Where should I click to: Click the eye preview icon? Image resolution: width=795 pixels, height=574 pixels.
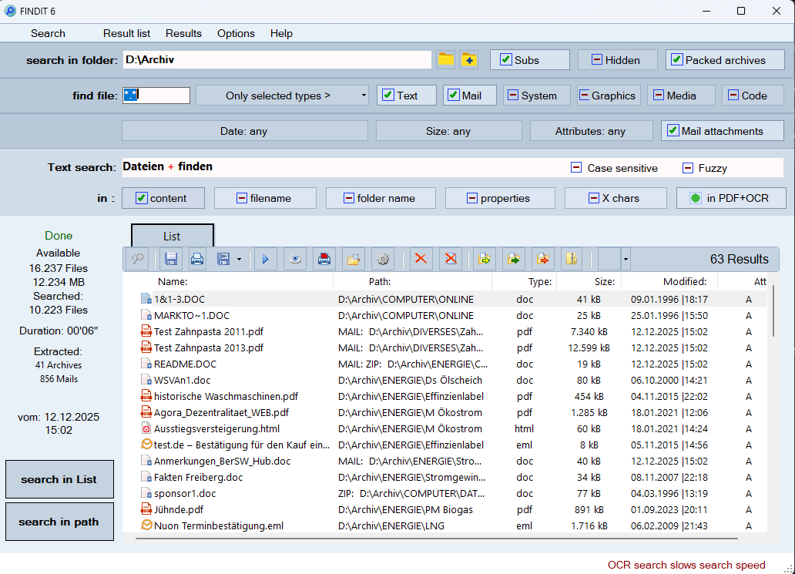pyautogui.click(x=294, y=260)
